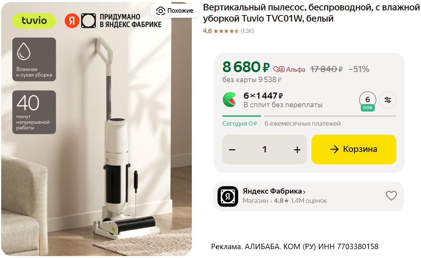
Task: Click the tuvio brand badge
Action: (34, 21)
